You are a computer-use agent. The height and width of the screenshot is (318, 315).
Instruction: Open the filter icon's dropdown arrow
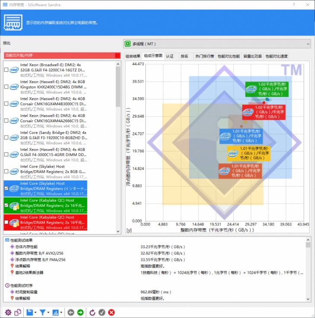click(x=48, y=312)
